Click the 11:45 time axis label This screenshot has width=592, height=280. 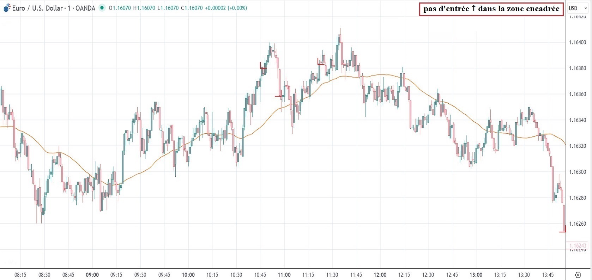[356, 275]
